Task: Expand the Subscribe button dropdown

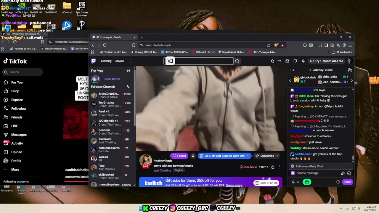Action: coord(277,156)
